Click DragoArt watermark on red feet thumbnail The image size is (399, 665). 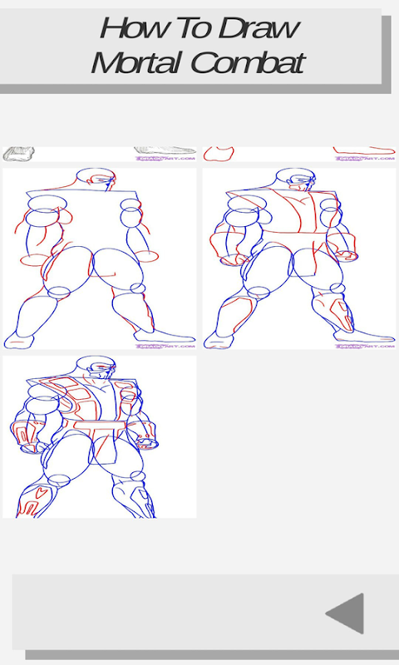click(365, 158)
